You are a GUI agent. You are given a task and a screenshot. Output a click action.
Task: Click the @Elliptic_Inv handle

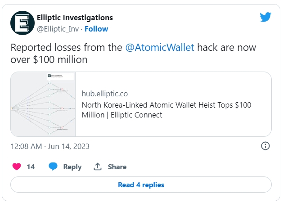pyautogui.click(x=58, y=29)
